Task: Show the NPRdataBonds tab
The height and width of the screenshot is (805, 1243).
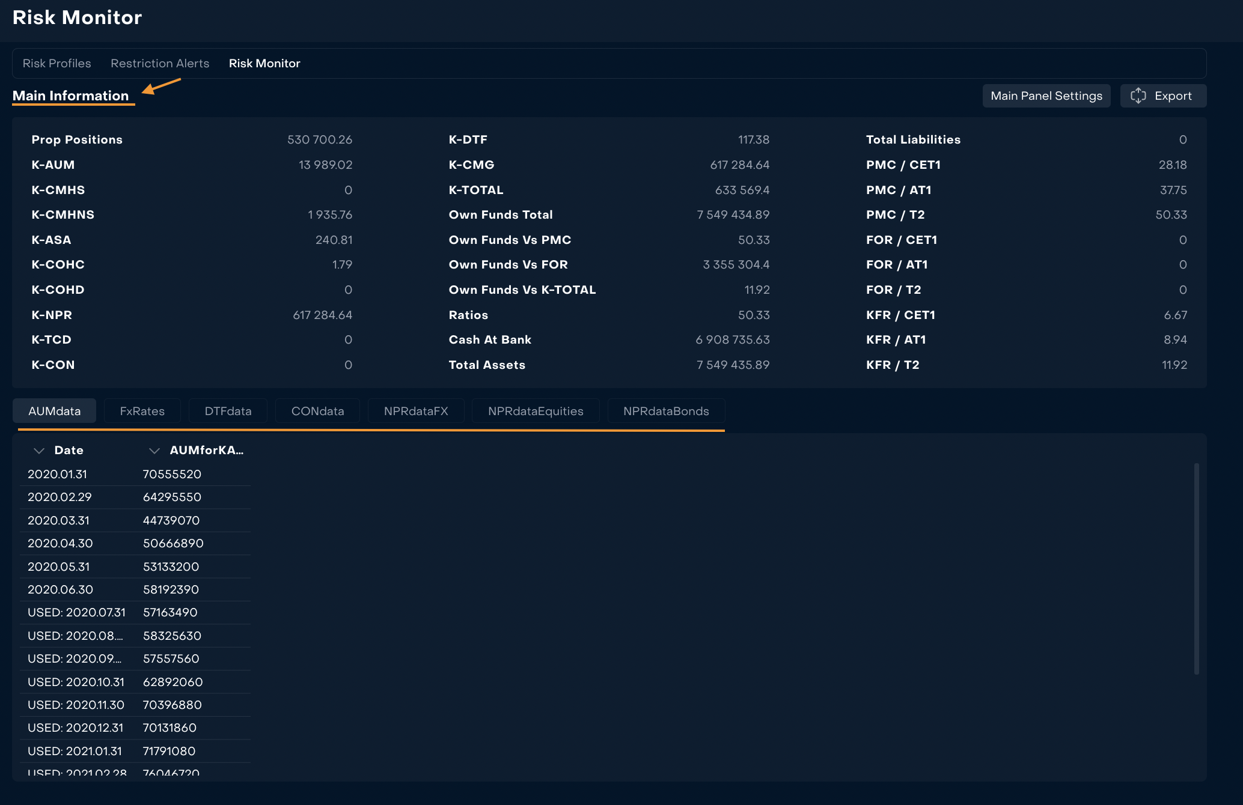Action: coord(666,411)
